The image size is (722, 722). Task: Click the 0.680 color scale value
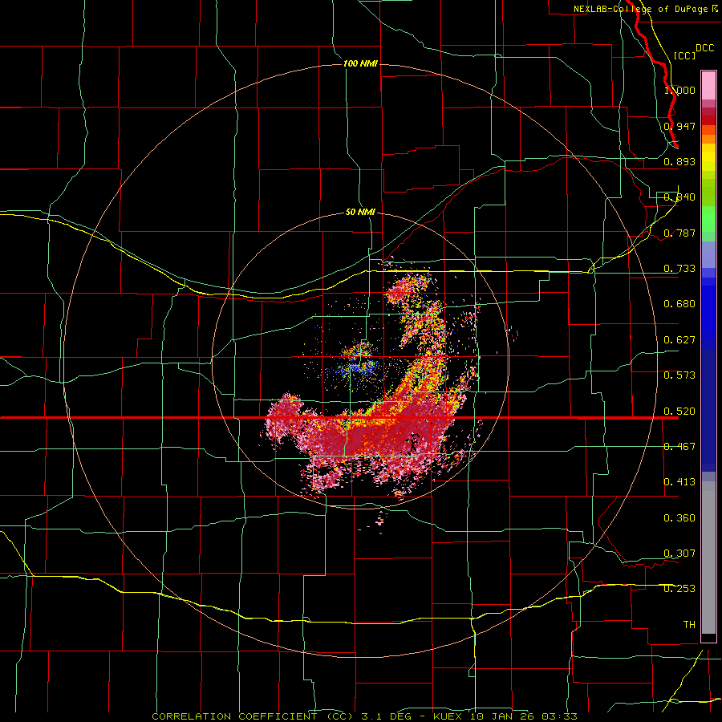[x=679, y=304]
